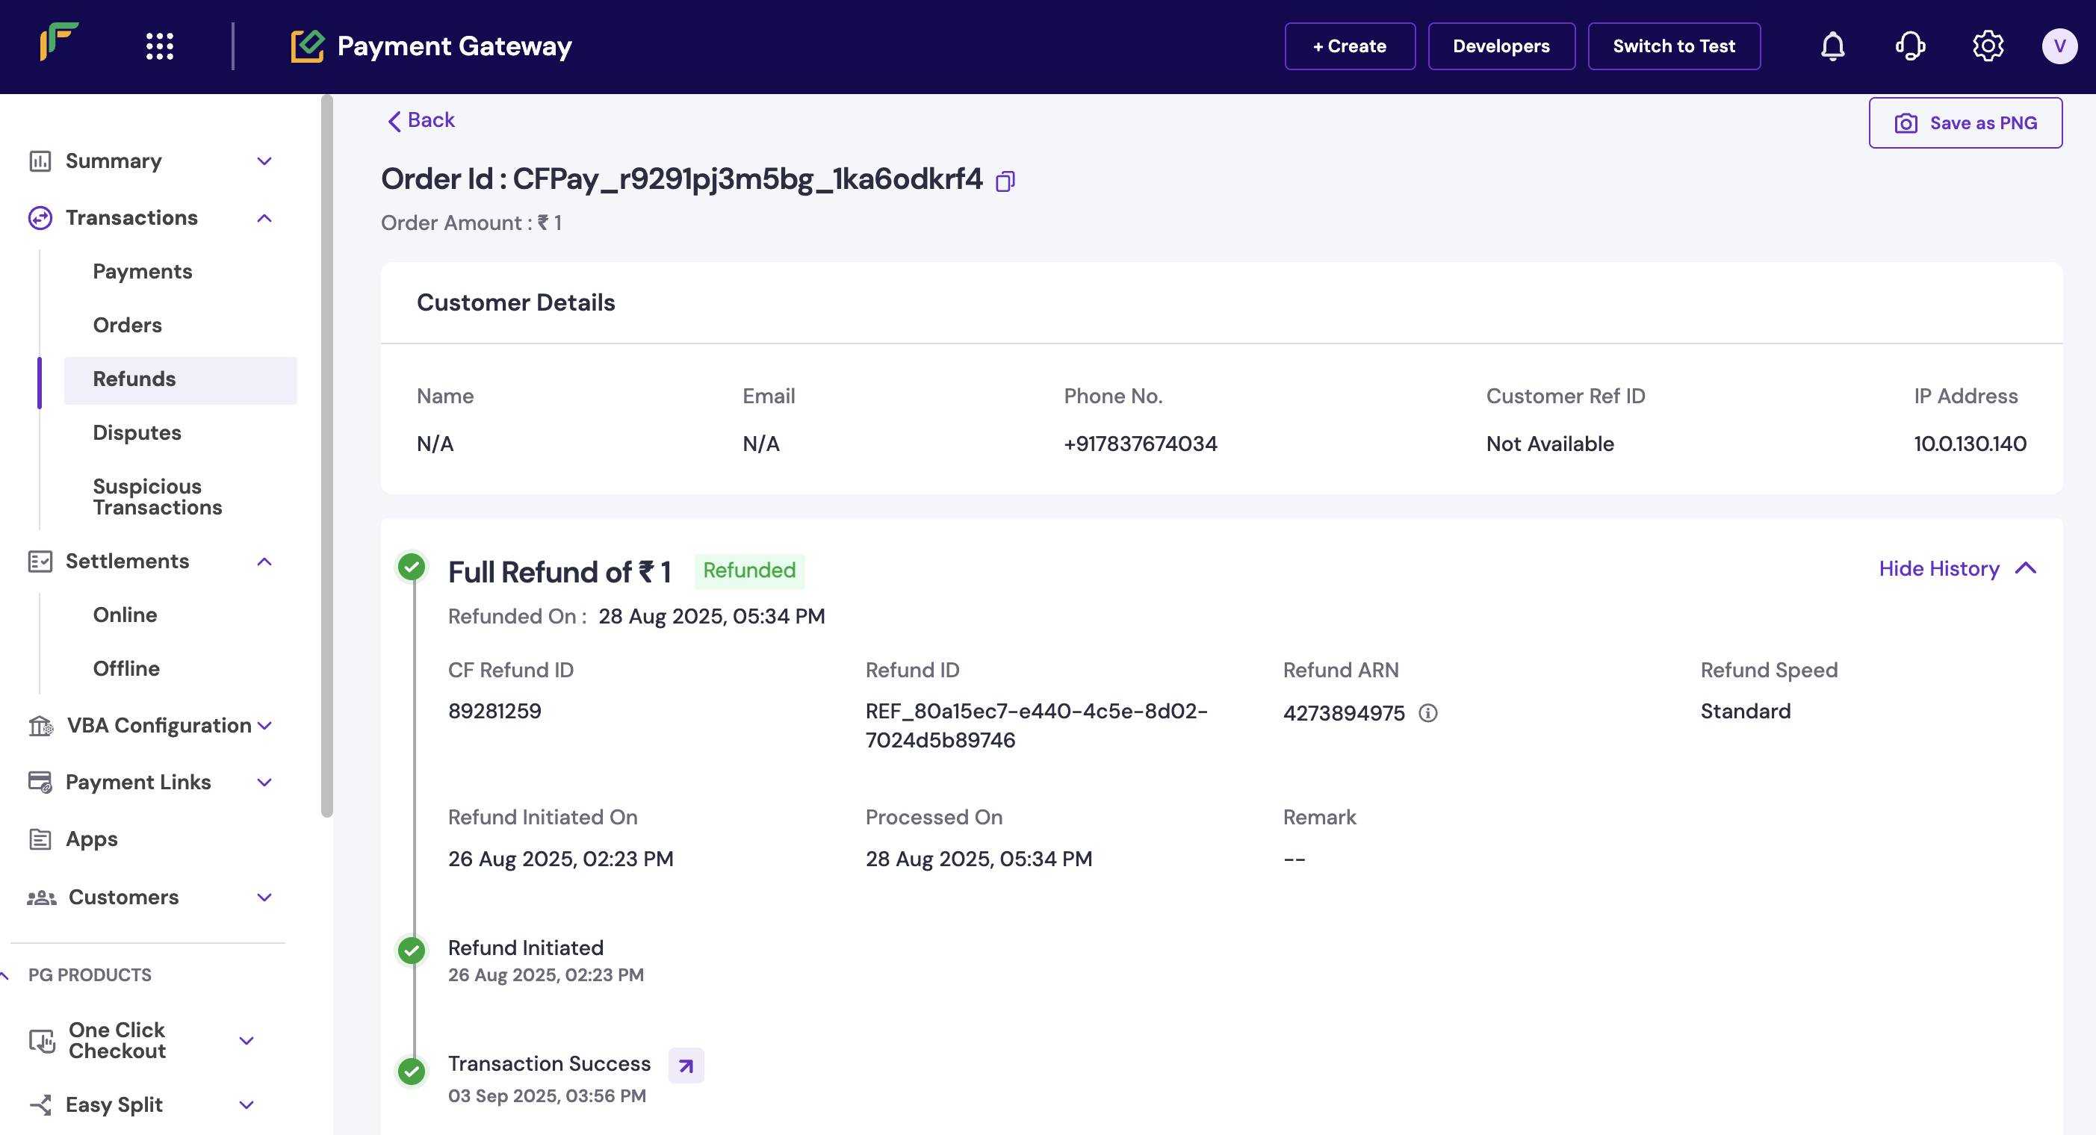Image resolution: width=2096 pixels, height=1135 pixels.
Task: Expand the VBA Configuration section
Action: [x=264, y=726]
